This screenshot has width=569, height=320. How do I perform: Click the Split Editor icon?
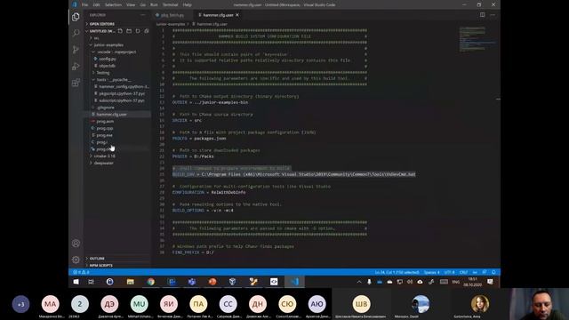pos(482,15)
